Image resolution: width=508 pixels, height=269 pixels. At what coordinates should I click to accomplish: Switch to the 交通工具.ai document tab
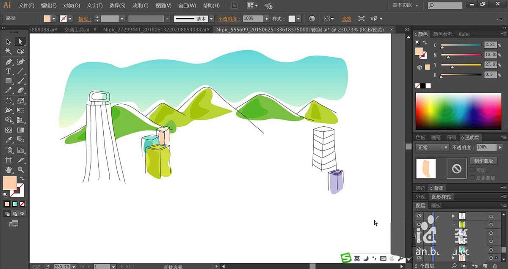pyautogui.click(x=77, y=30)
